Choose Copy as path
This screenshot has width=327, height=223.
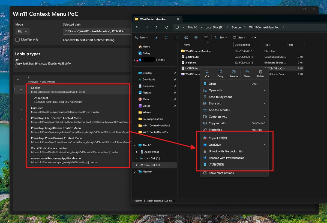click(x=234, y=123)
